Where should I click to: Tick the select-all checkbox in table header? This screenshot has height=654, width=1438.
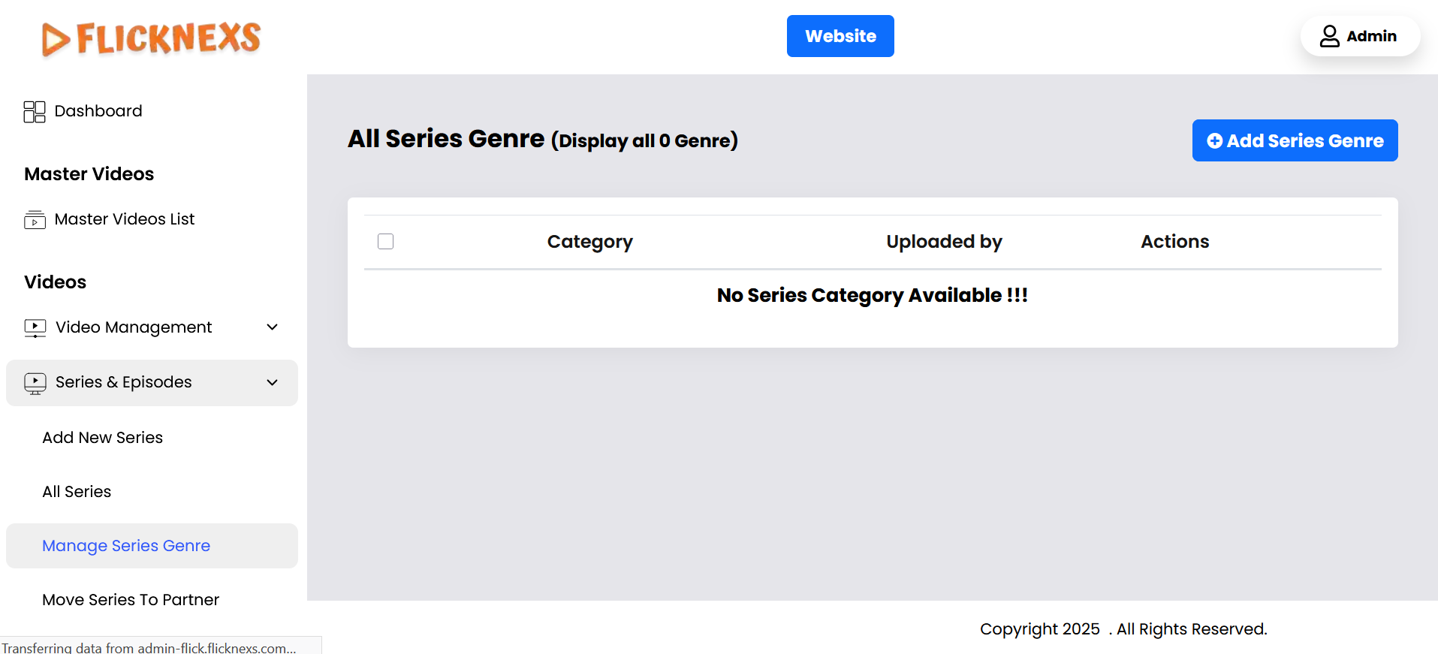[x=386, y=242]
